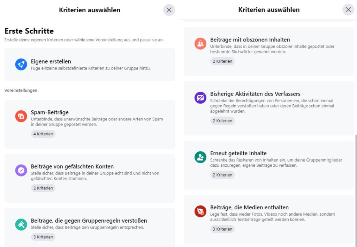This screenshot has width=357, height=247.
Task: Choose Beiträge von gefälschten Konten preset
Action: [x=72, y=166]
